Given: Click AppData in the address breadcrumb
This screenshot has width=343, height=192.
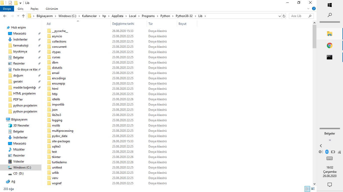Looking at the screenshot, I should tap(118, 16).
